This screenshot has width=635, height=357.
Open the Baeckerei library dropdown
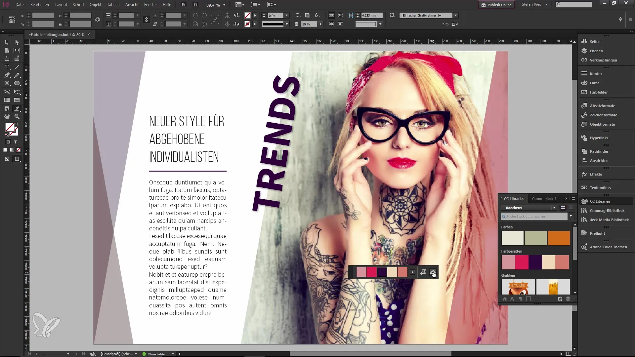click(x=554, y=208)
